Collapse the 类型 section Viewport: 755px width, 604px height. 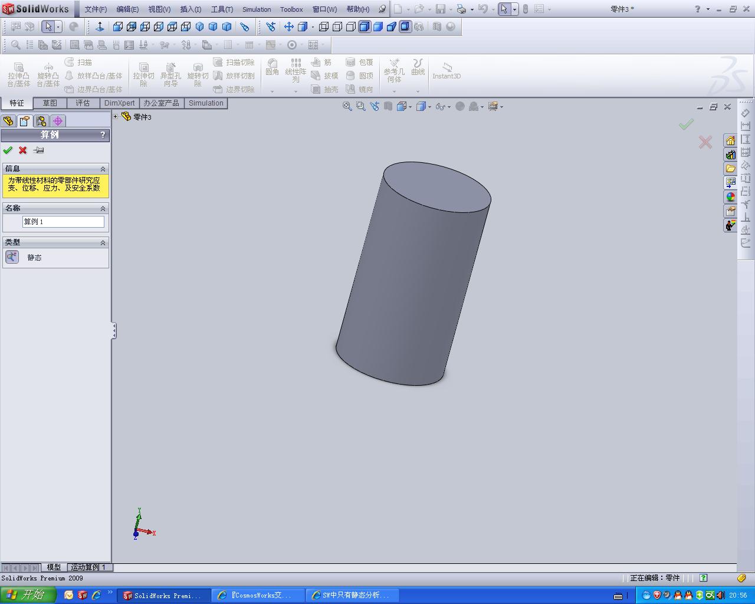coord(103,242)
